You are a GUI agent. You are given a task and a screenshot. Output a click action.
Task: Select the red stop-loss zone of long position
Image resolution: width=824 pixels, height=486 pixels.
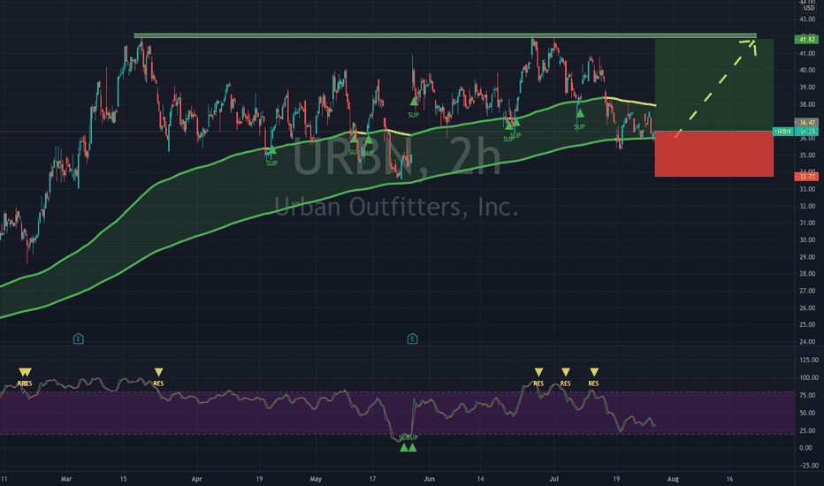714,154
